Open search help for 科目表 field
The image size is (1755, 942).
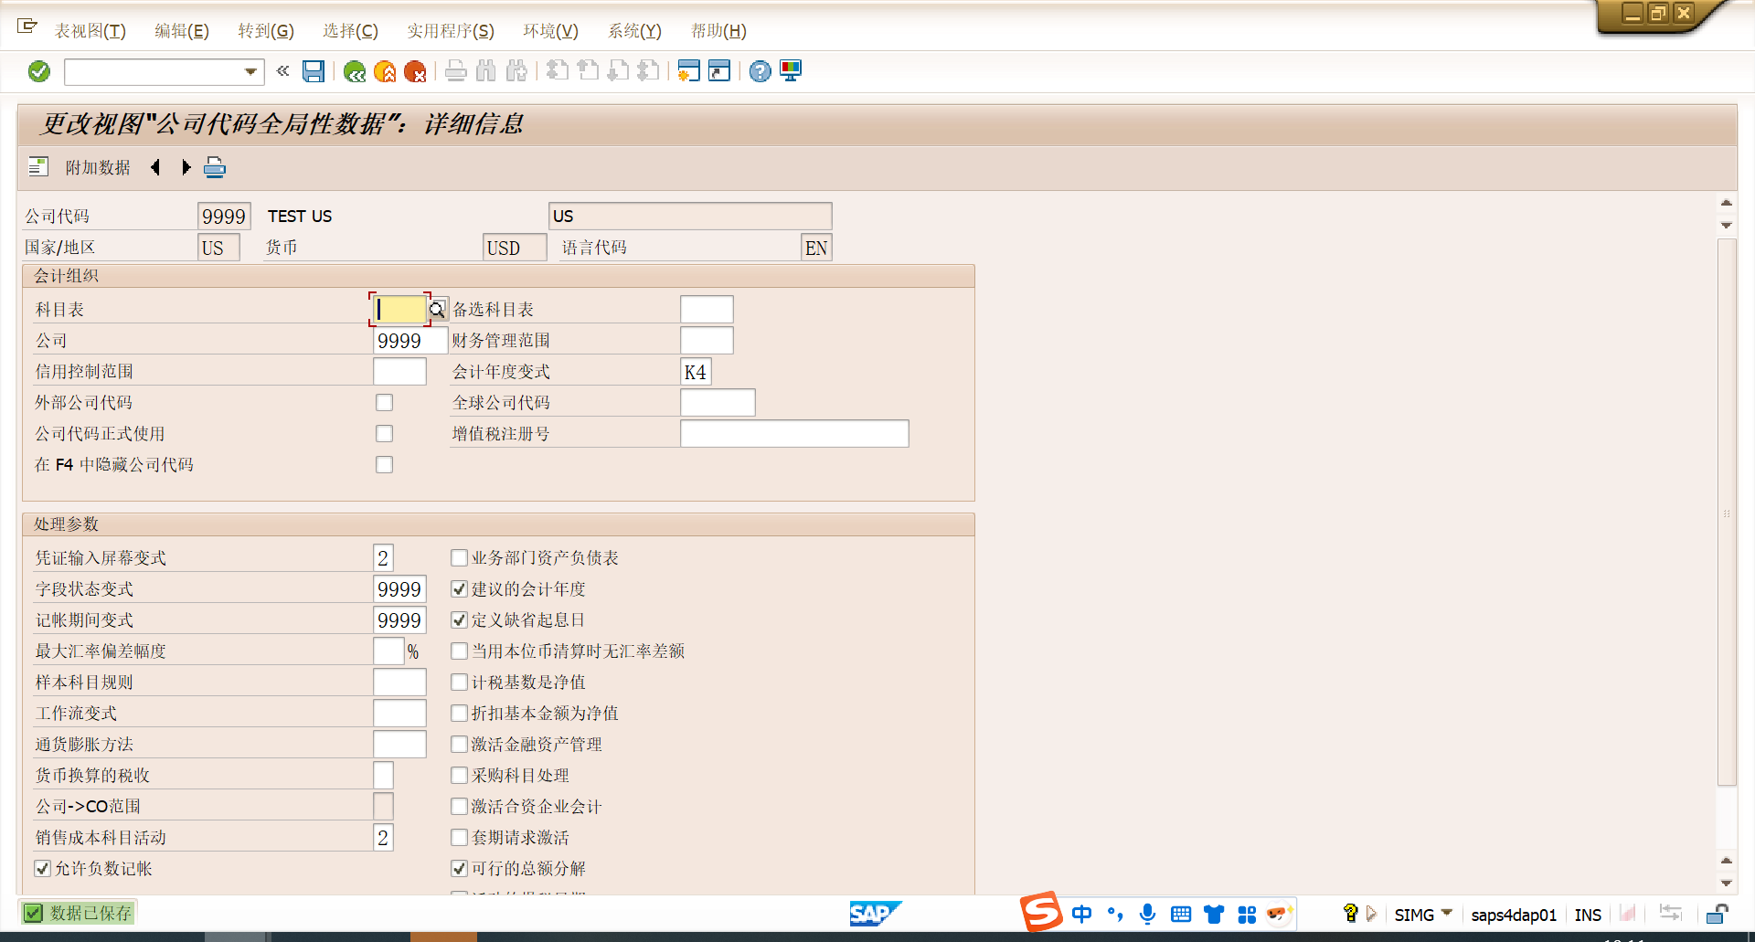pos(438,310)
